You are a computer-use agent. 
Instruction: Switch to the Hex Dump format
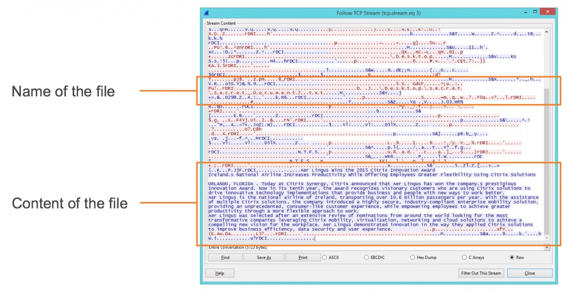pyautogui.click(x=413, y=257)
